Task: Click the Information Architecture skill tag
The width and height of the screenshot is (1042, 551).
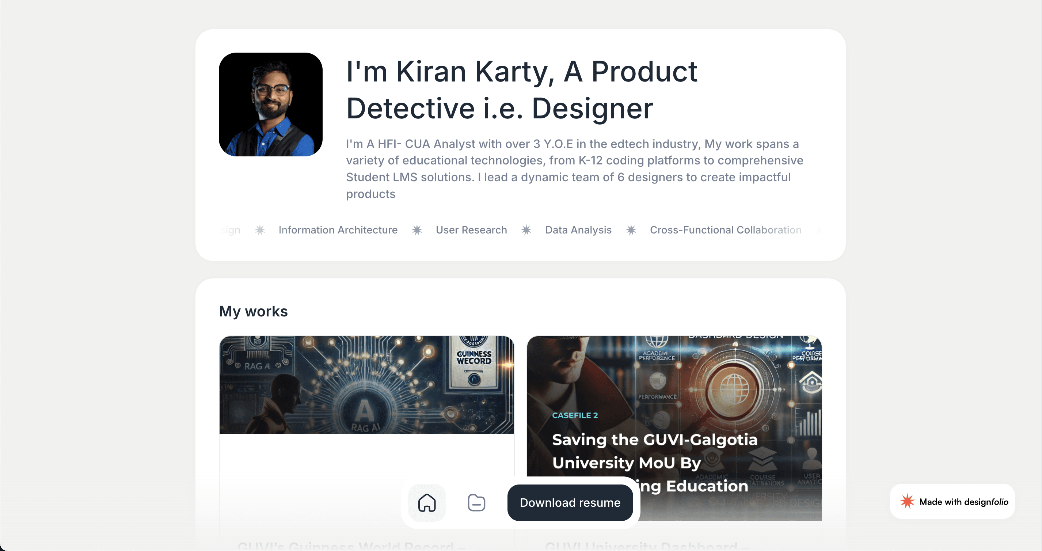Action: [338, 230]
